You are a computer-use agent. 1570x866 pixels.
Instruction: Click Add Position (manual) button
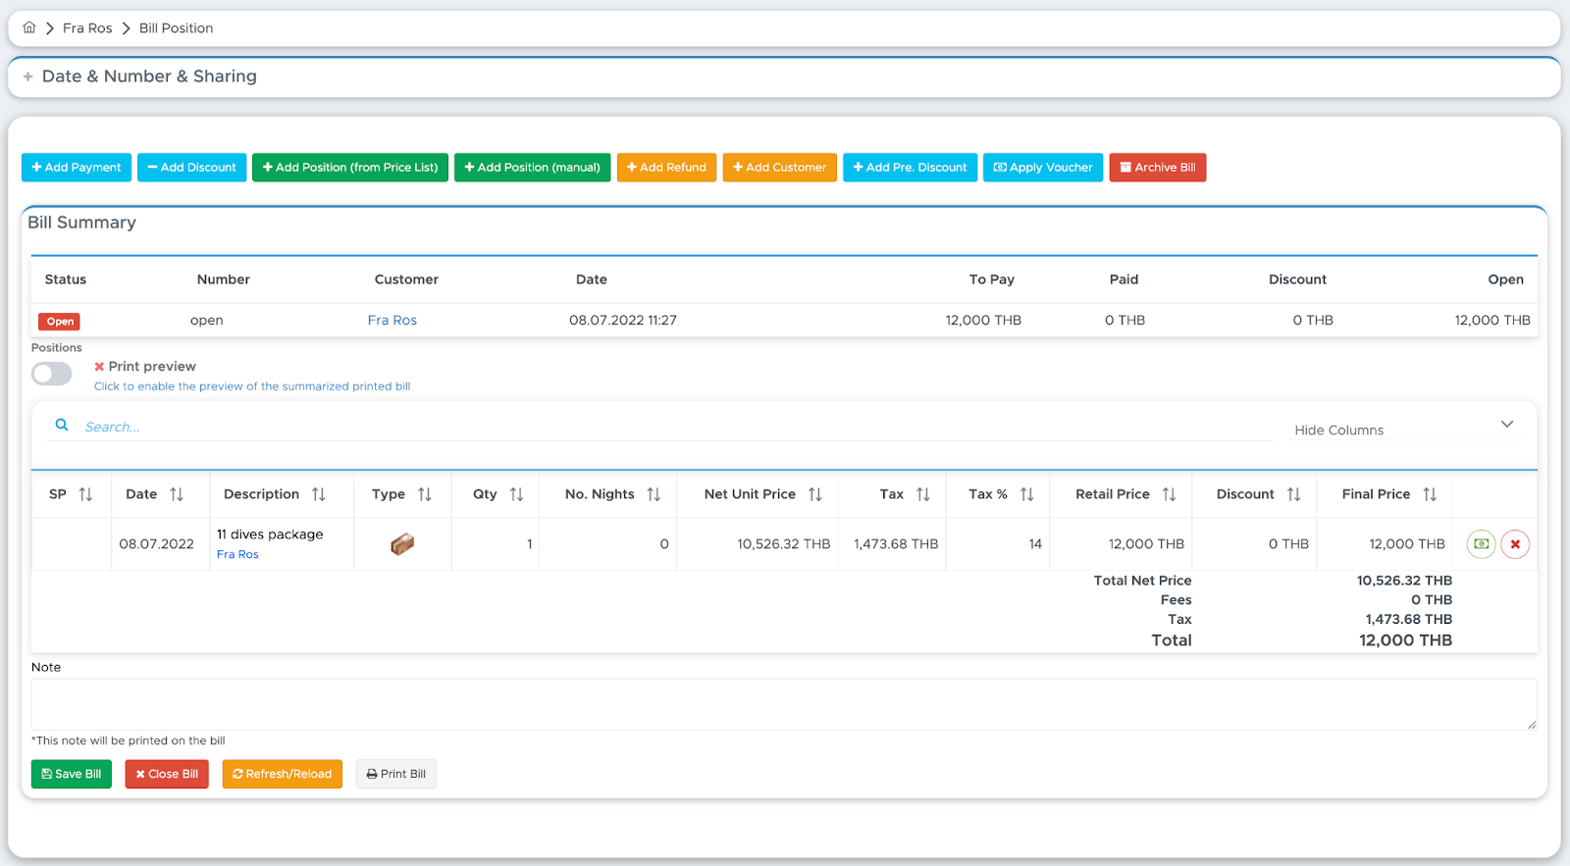533,168
